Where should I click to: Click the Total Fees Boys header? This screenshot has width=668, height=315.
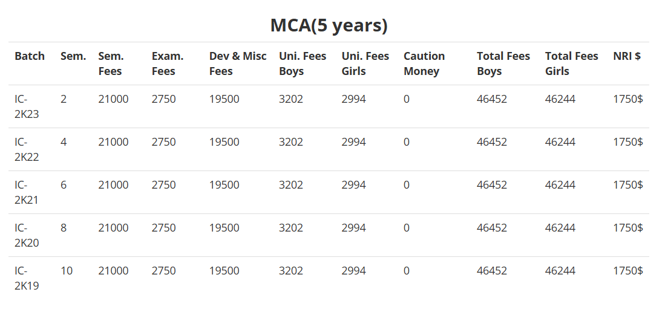coord(503,63)
